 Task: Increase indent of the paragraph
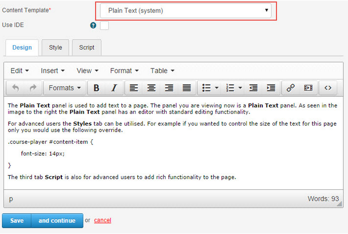click(x=271, y=88)
